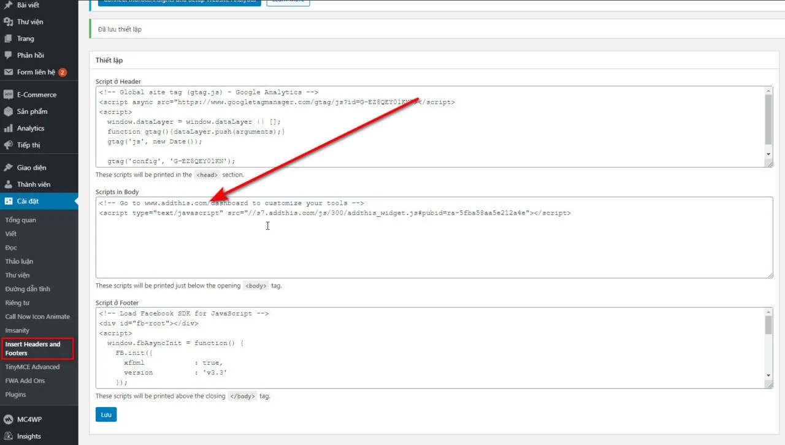Click inside the Scripts in Body textarea
The image size is (785, 445).
434,237
